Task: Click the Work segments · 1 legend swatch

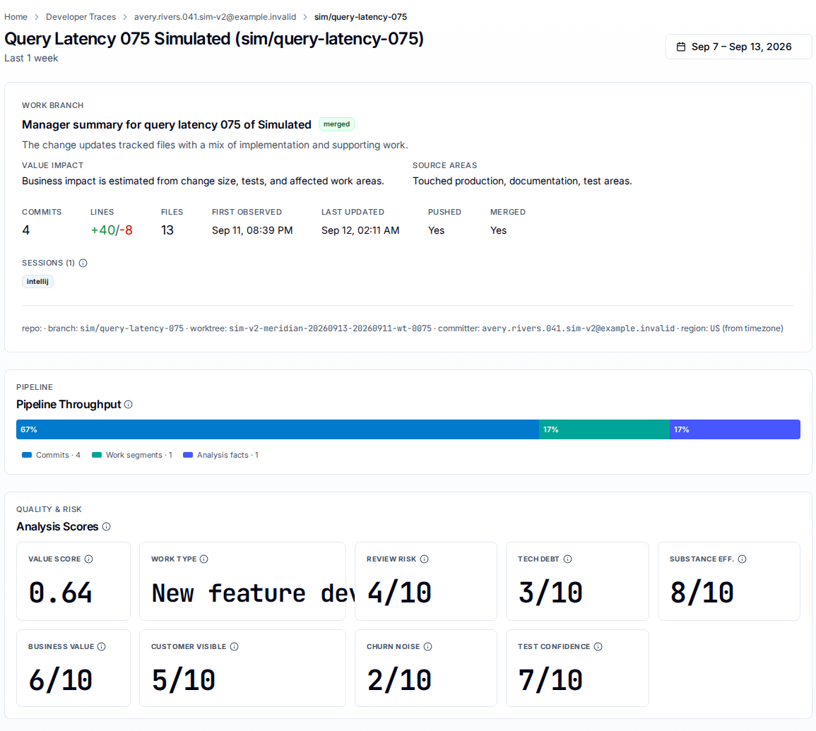Action: coord(96,456)
